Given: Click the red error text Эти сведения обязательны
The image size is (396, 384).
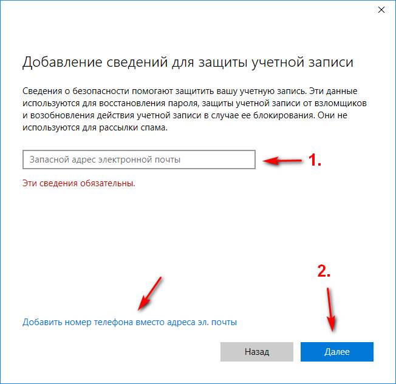Looking at the screenshot, I should point(79,183).
